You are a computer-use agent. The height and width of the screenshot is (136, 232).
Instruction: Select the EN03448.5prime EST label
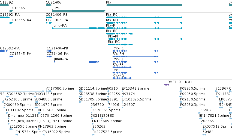[x=48, y=94]
